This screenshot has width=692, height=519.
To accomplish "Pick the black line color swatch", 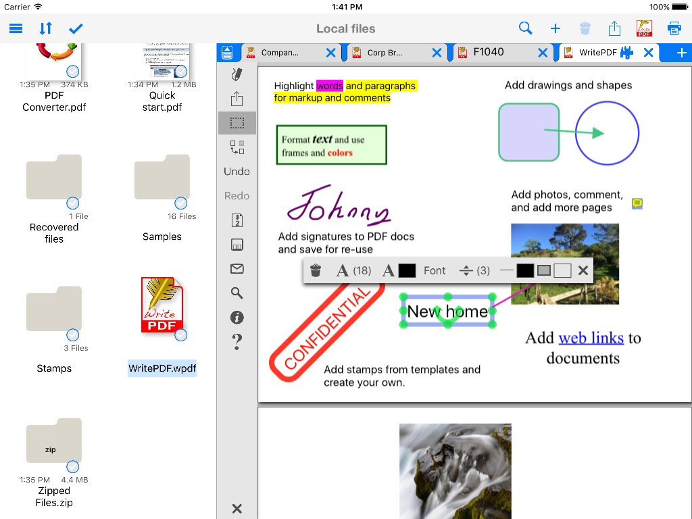I will pos(525,270).
